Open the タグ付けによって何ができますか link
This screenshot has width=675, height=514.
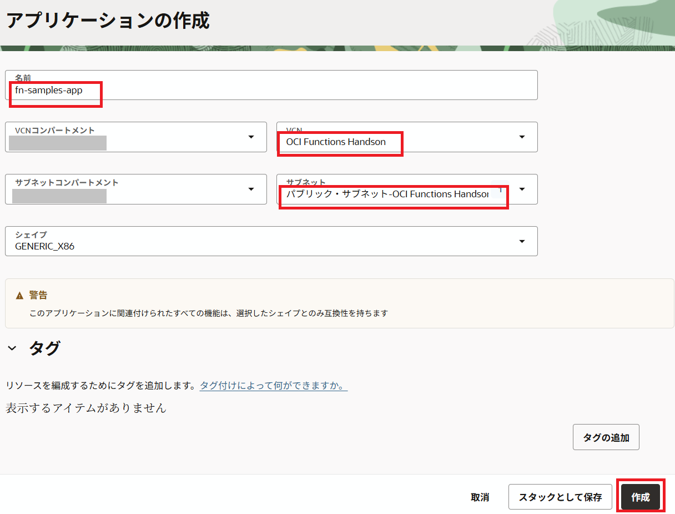tap(273, 386)
